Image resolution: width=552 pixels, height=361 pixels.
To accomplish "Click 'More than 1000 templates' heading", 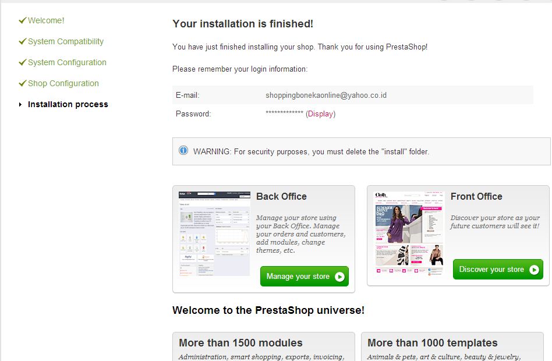I will click(x=433, y=343).
